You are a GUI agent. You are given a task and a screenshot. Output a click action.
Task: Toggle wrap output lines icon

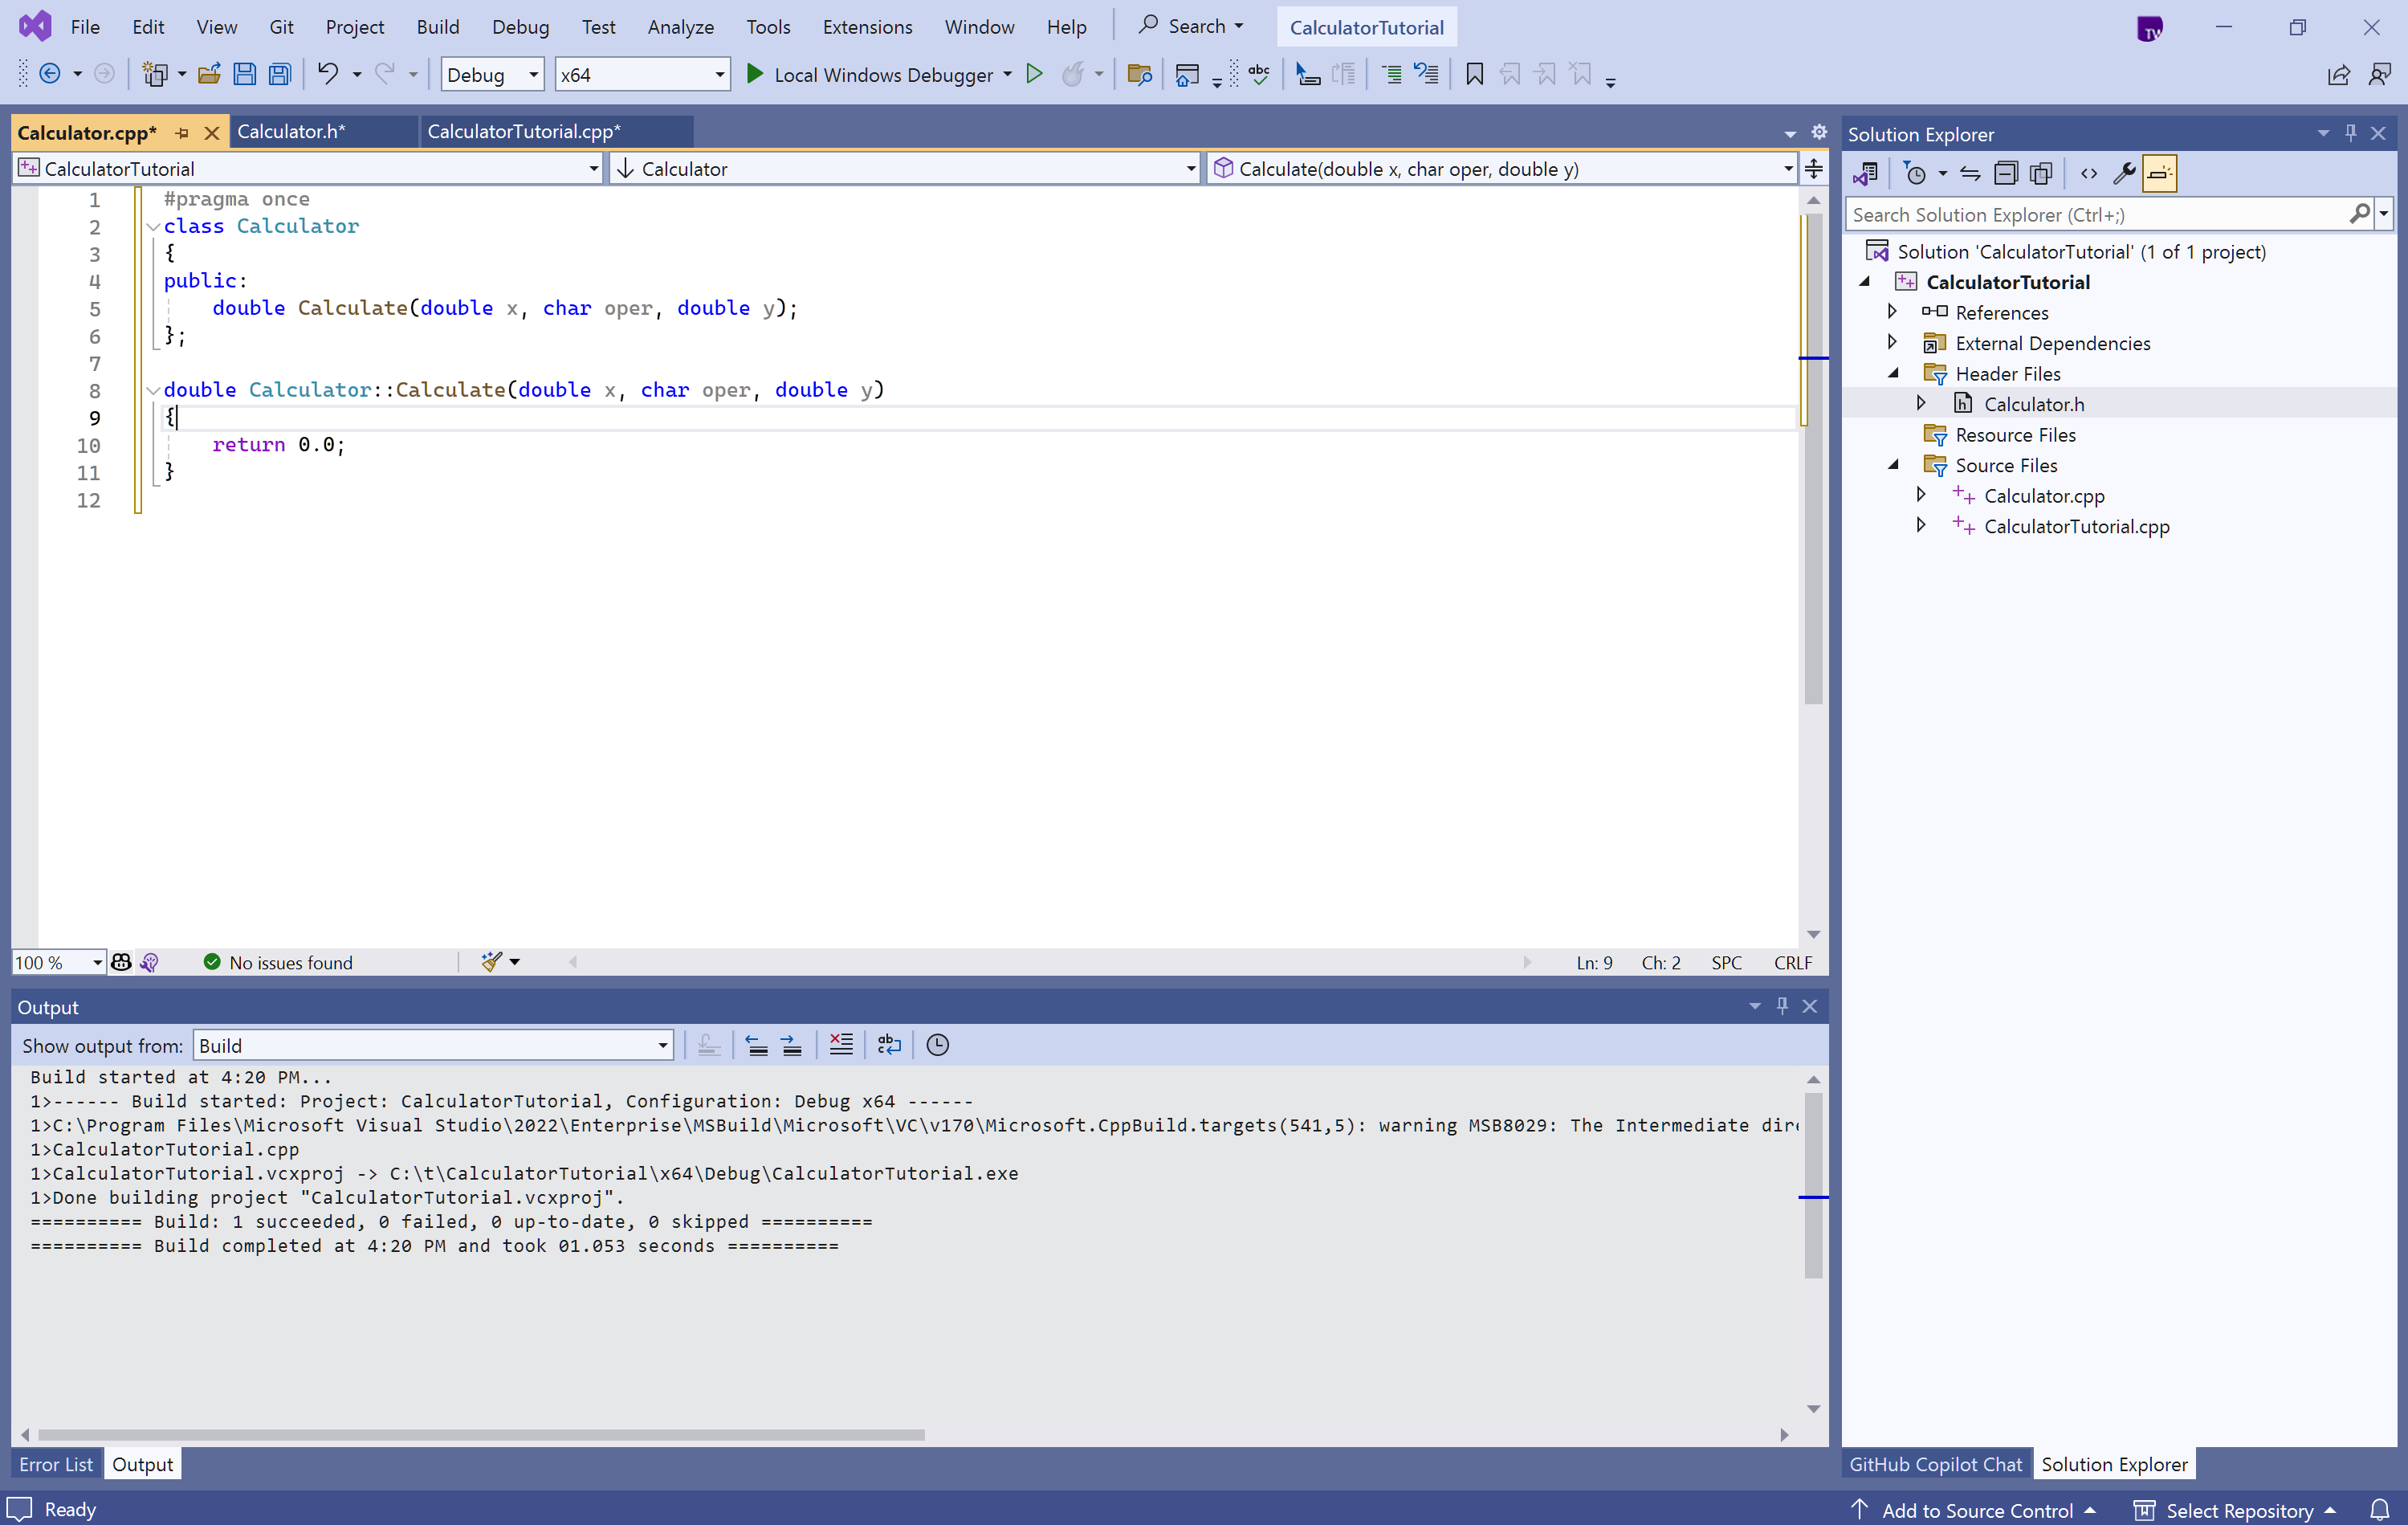point(890,1046)
